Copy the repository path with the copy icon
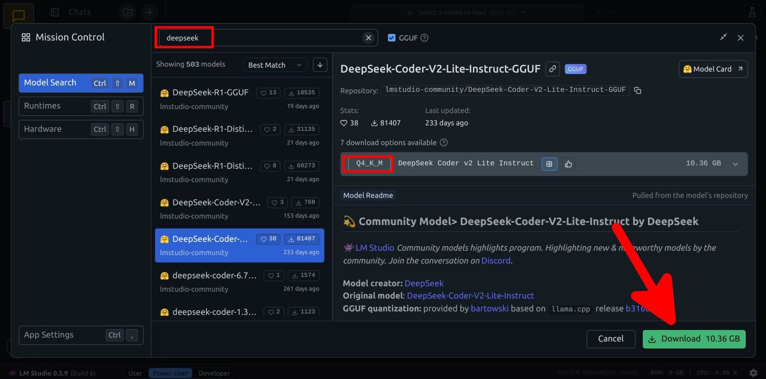 638,90
